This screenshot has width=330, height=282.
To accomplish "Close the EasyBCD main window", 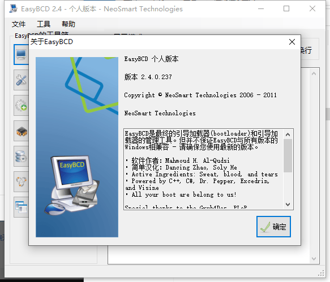I will tap(312, 8).
